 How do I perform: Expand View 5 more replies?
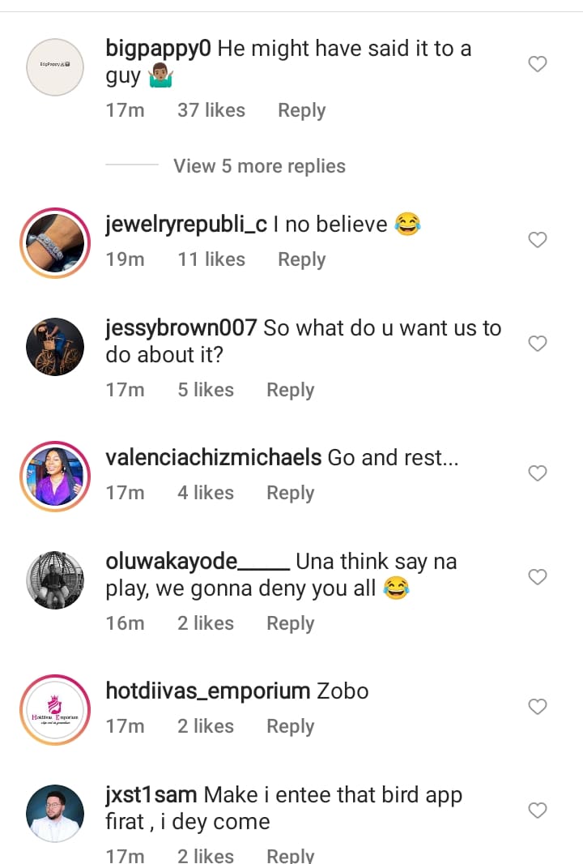259,166
